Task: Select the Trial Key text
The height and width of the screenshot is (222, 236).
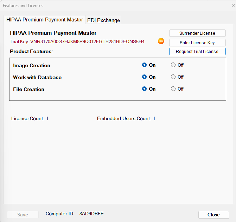Action: click(x=77, y=41)
